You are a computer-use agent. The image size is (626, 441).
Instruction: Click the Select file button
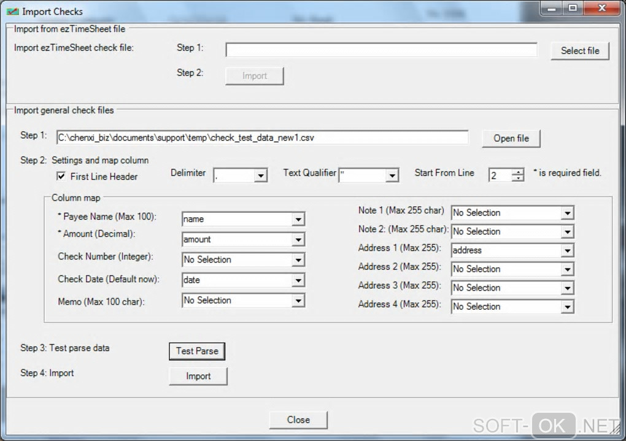tap(580, 51)
